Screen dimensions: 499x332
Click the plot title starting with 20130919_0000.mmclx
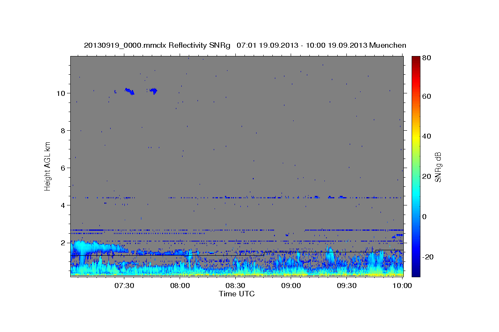[x=245, y=45]
